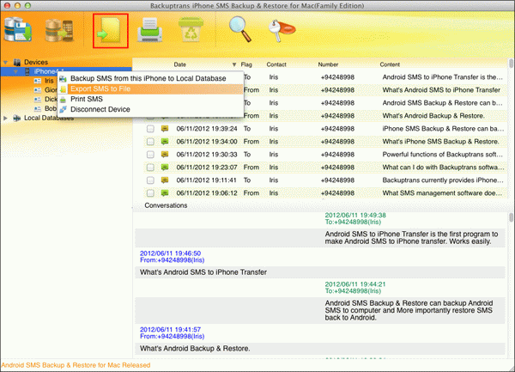Image resolution: width=515 pixels, height=372 pixels.
Task: Click conversation timestamp 2012/06/11 19:49:38
Action: [x=355, y=216]
